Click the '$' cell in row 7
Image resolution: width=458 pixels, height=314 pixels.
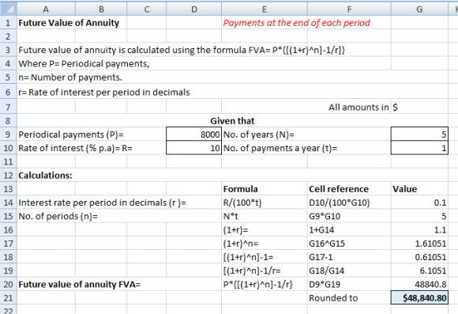coord(419,107)
